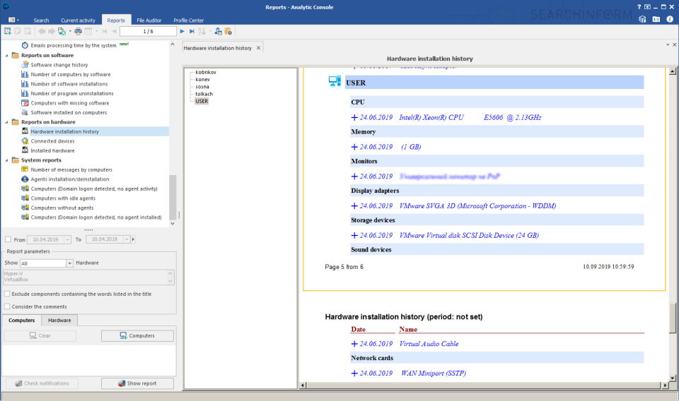The image size is (679, 401).
Task: Click the report's horizontal scrollbar
Action: point(481,385)
